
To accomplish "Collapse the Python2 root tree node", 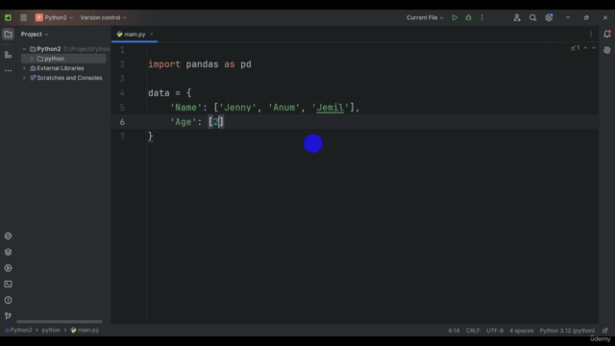I will coord(24,49).
